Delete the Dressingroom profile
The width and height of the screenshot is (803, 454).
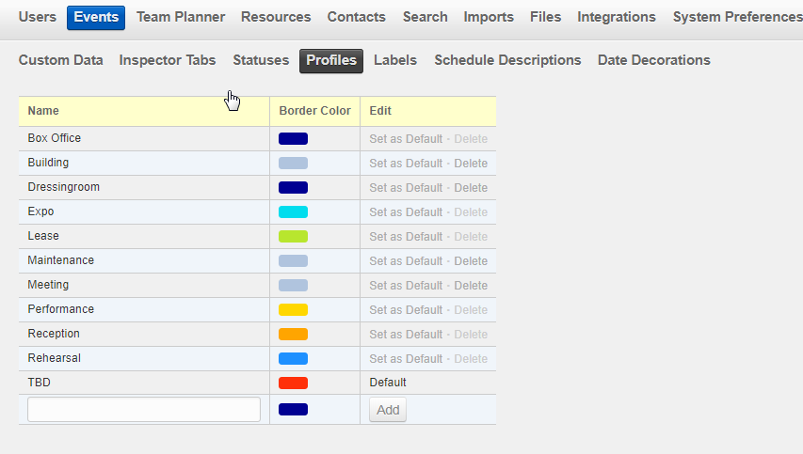[471, 188]
